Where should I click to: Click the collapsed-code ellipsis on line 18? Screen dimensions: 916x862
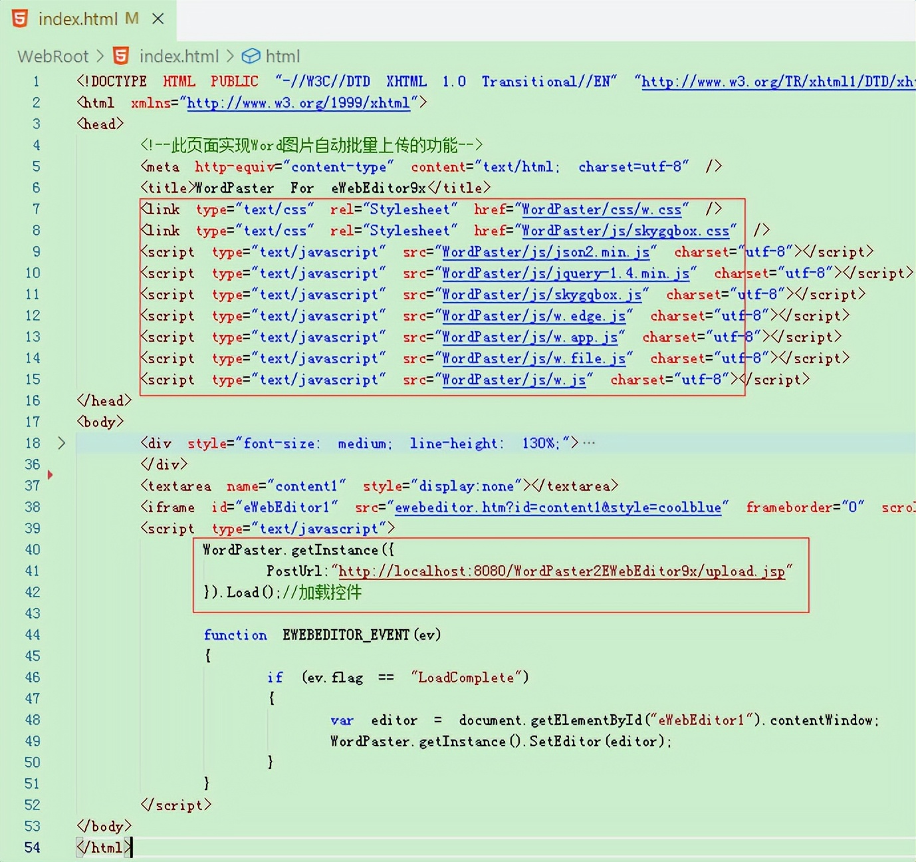(588, 443)
